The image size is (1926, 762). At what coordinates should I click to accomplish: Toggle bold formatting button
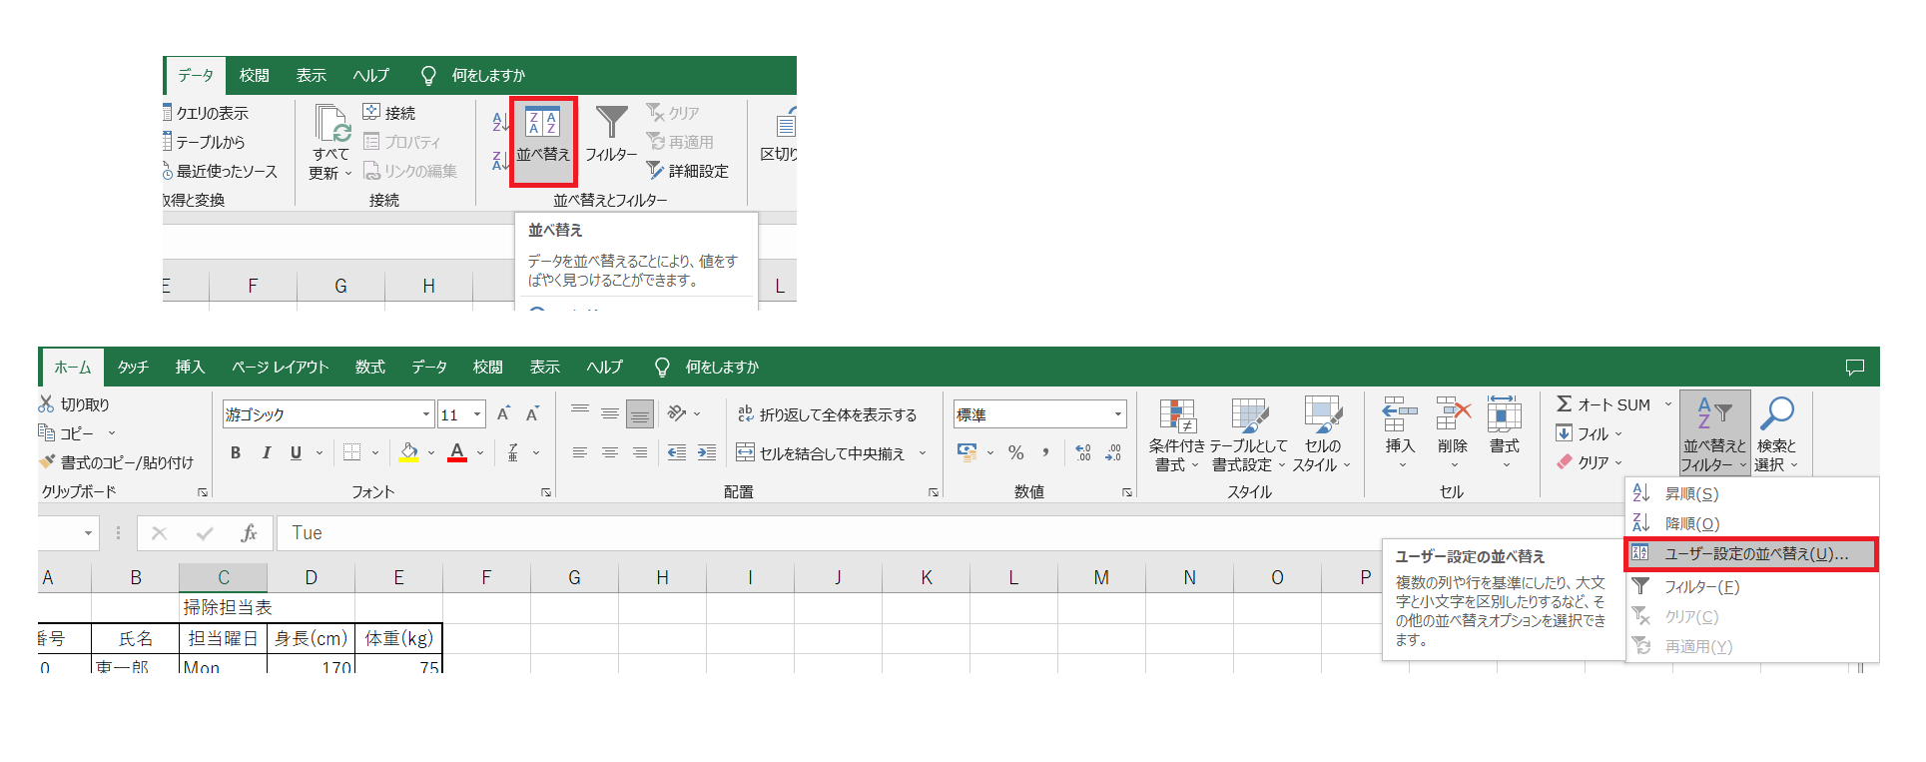(x=236, y=453)
